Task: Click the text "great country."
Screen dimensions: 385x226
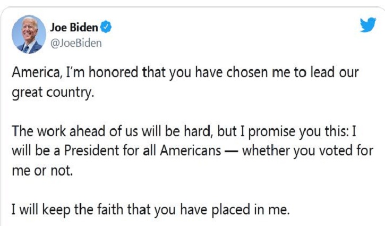Action: (53, 93)
